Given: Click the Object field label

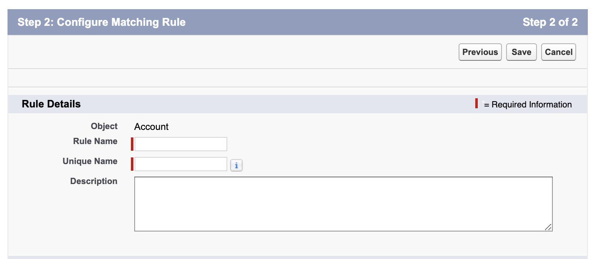Looking at the screenshot, I should coord(104,126).
